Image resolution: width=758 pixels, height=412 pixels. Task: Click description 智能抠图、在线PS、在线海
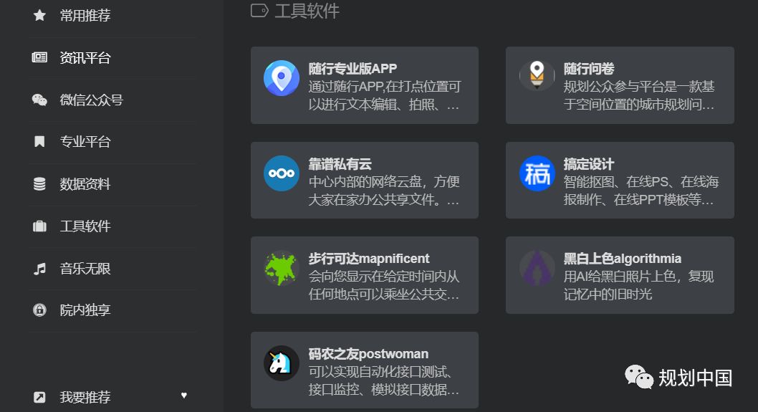pyautogui.click(x=641, y=182)
